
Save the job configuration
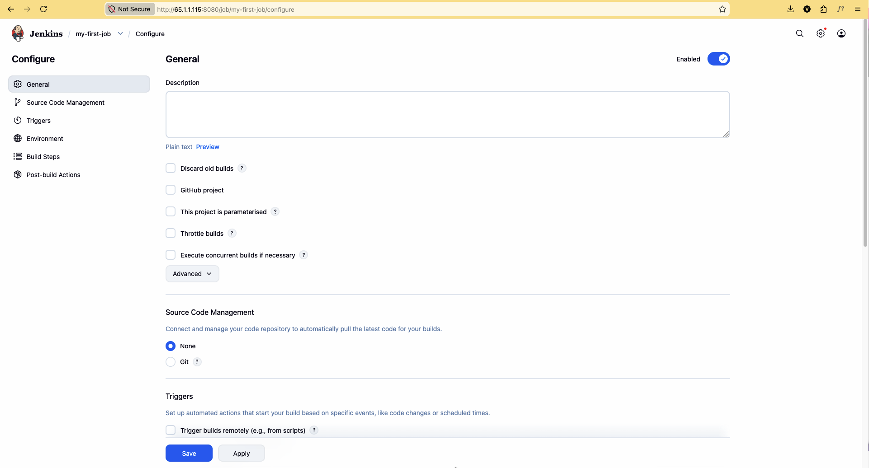pyautogui.click(x=189, y=453)
